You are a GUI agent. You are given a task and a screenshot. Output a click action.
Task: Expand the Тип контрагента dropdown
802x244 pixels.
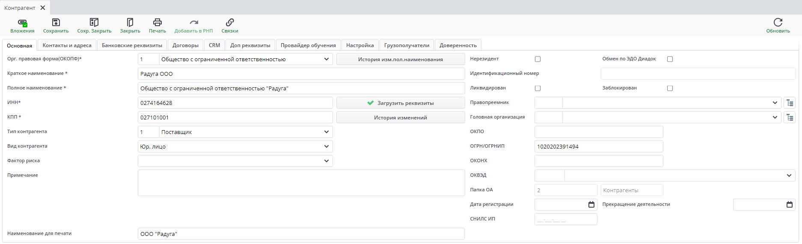[x=326, y=132]
